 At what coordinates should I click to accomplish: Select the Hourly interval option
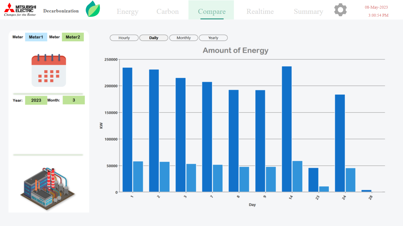pyautogui.click(x=124, y=38)
